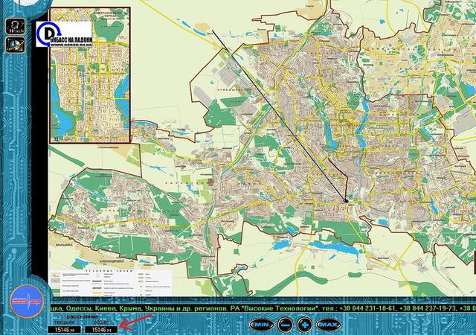Screen dimensions: 476x335
Task: Click the total distance field by red arrow
Action: point(100,328)
